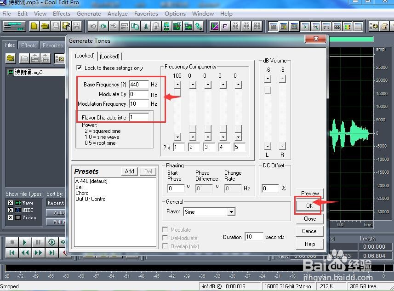Viewport: 394px width, 291px height.
Task: Fast forward with the double-right-arrow button
Action: pyautogui.click(x=38, y=253)
